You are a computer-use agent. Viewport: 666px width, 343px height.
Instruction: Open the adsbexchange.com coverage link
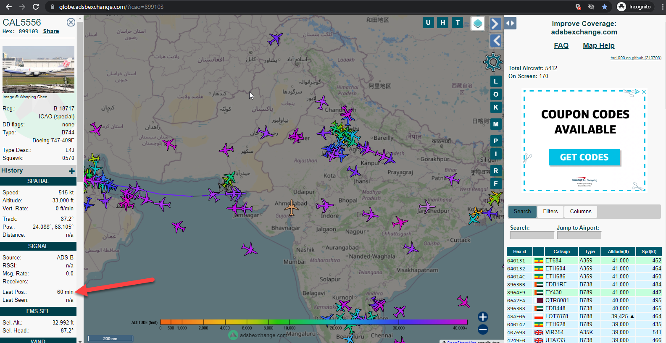584,32
